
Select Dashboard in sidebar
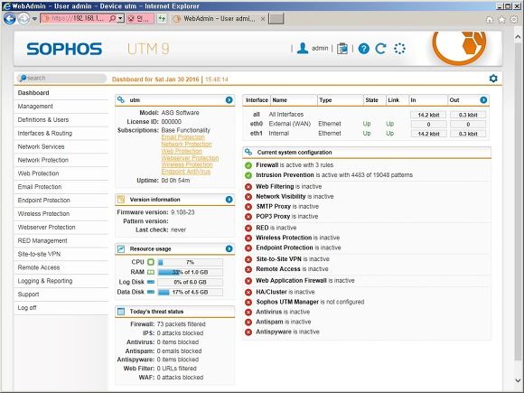[x=33, y=93]
